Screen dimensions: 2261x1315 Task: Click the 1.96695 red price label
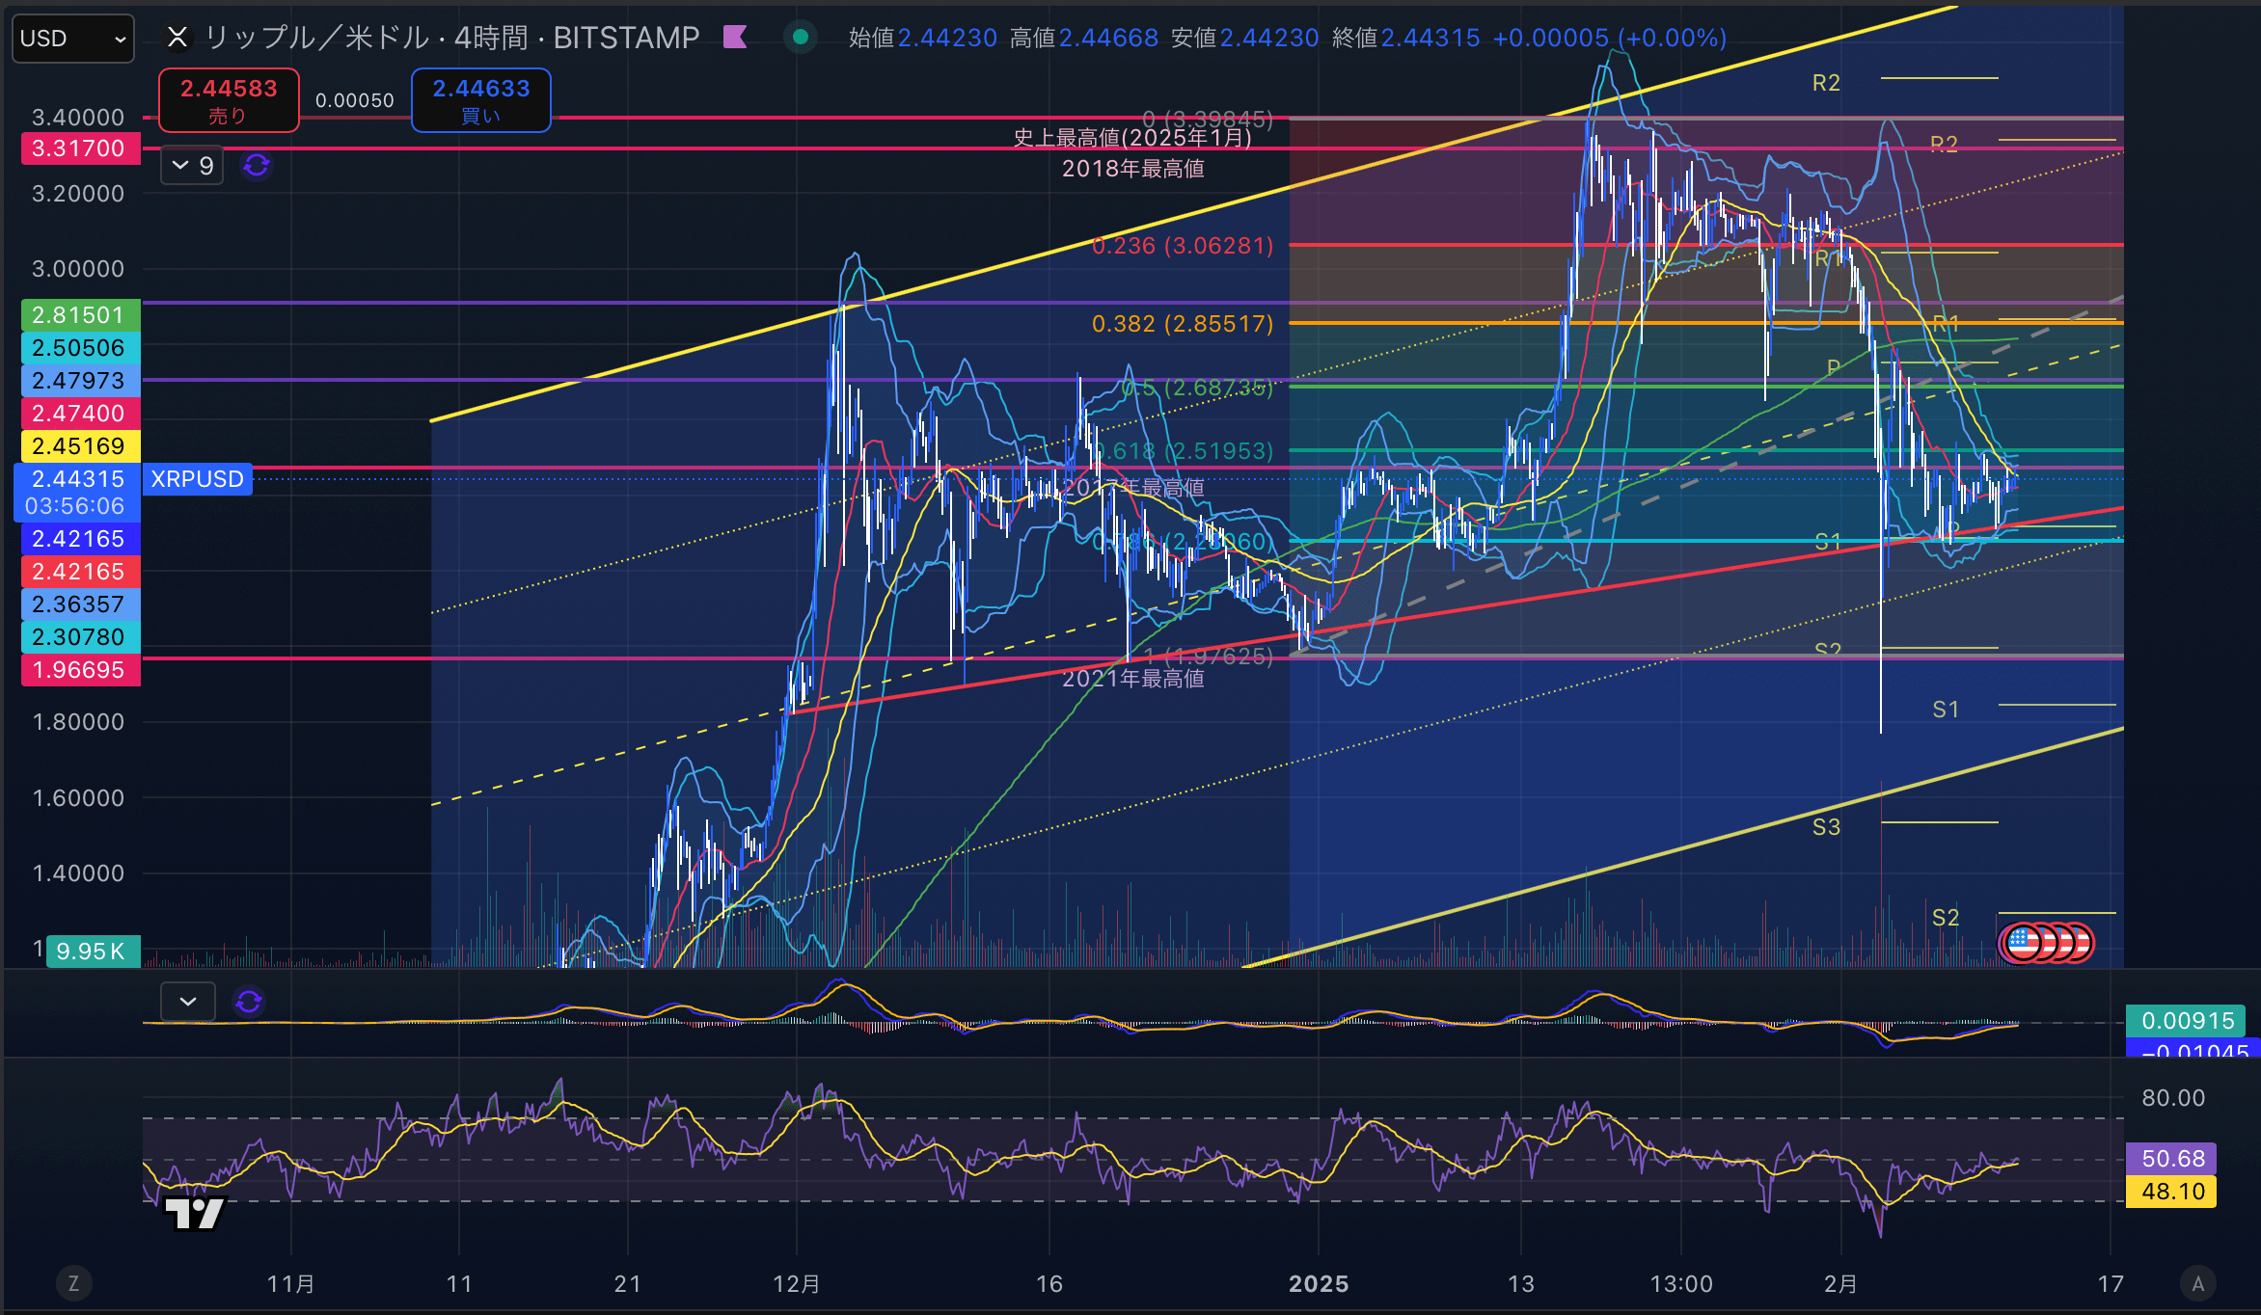tap(79, 670)
